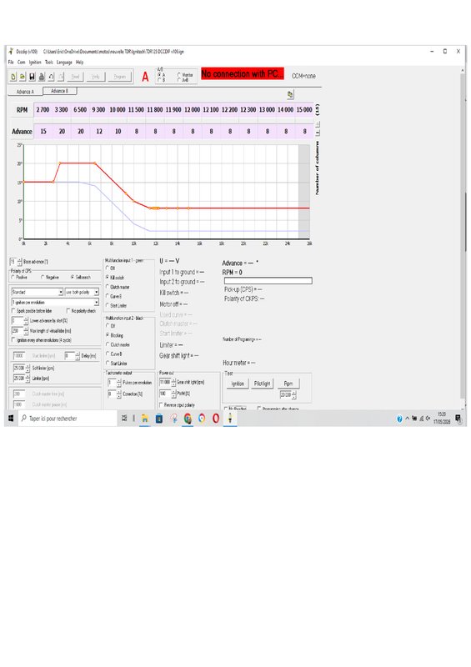471x667 pixels.
Task: Click the Max length of virtual lobe field
Action: (18, 330)
